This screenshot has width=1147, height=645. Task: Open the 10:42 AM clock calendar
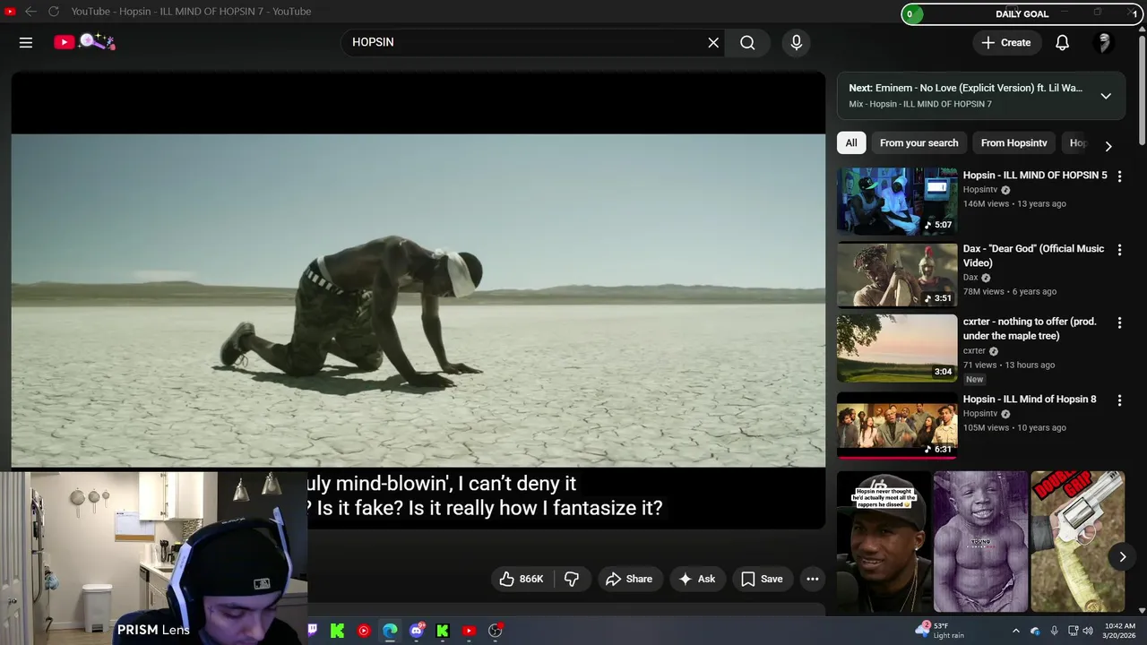pos(1119,631)
